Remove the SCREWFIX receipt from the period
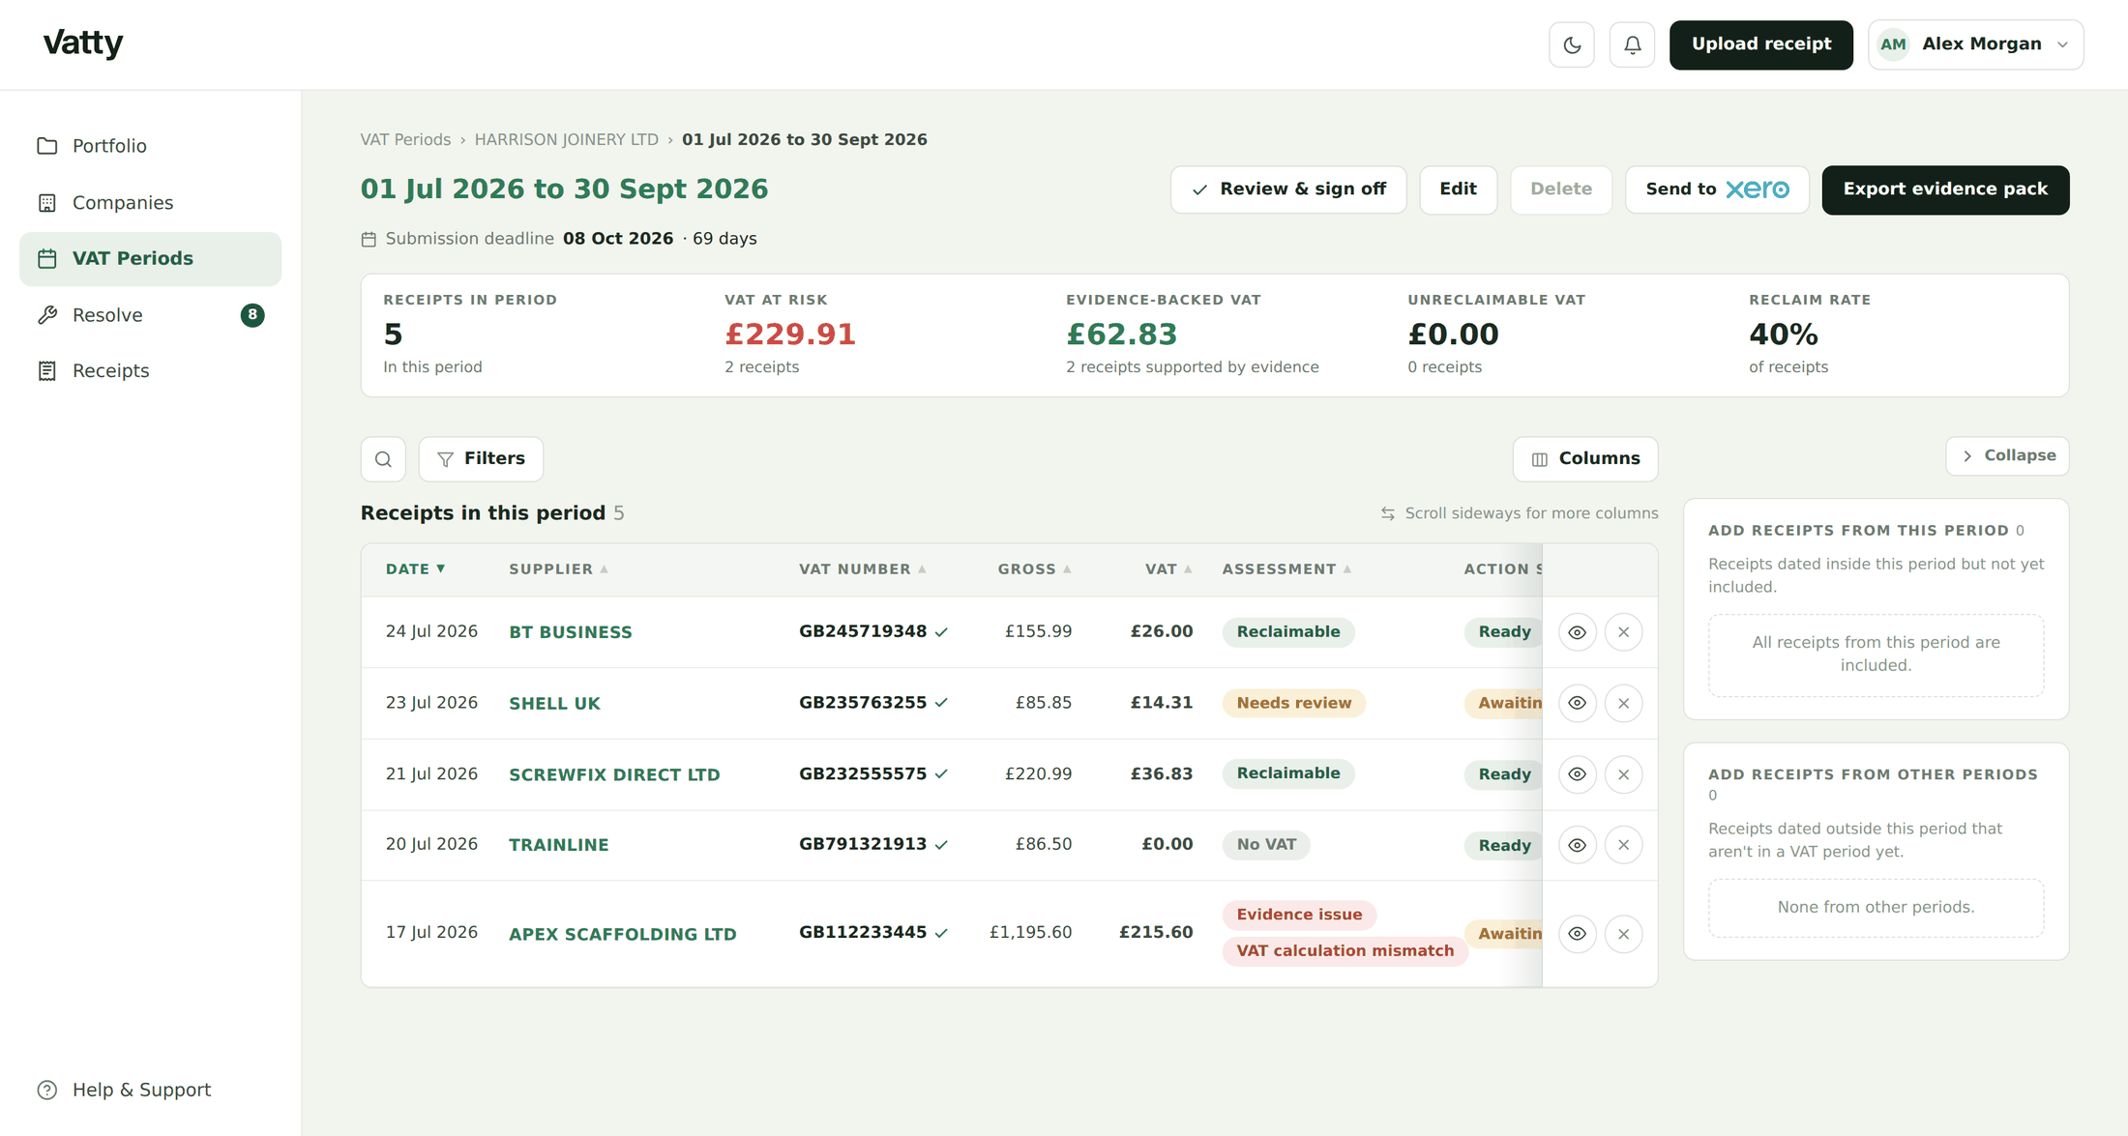The width and height of the screenshot is (2128, 1136). [x=1623, y=774]
